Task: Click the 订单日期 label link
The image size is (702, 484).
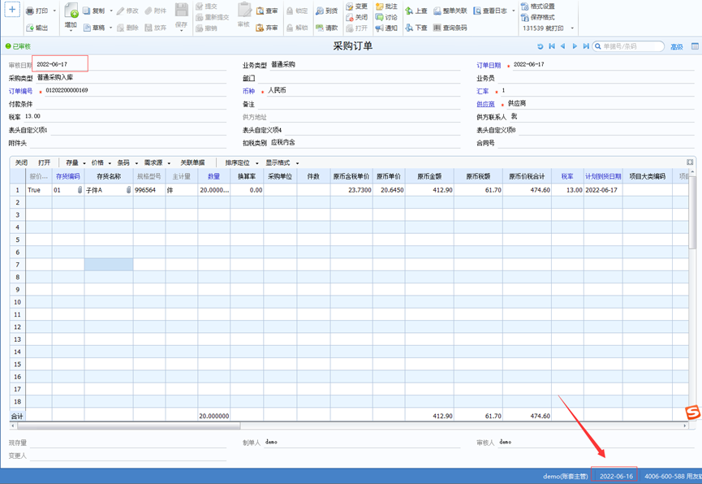Action: pos(489,66)
